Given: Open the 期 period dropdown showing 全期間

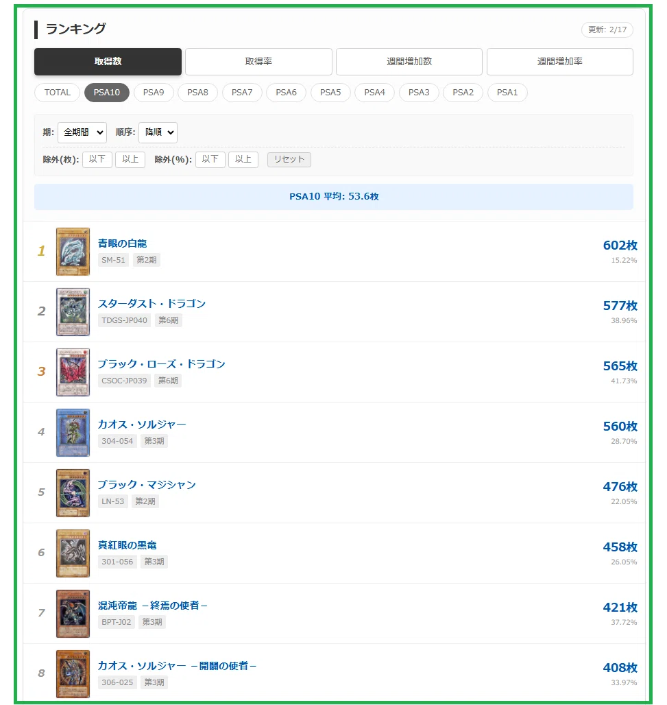Looking at the screenshot, I should tap(82, 132).
